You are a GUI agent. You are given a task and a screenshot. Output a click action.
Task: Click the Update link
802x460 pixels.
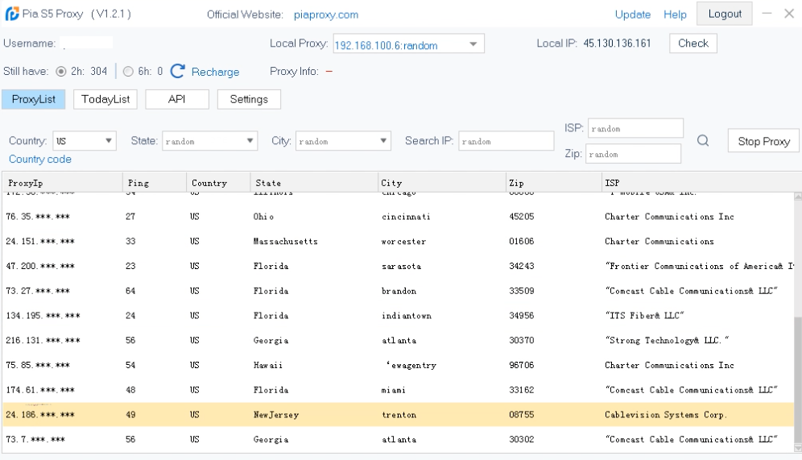pyautogui.click(x=633, y=15)
